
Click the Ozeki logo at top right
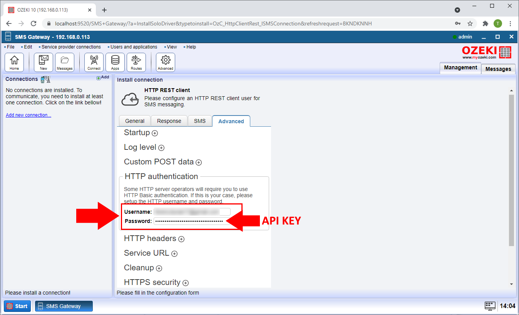[x=487, y=52]
